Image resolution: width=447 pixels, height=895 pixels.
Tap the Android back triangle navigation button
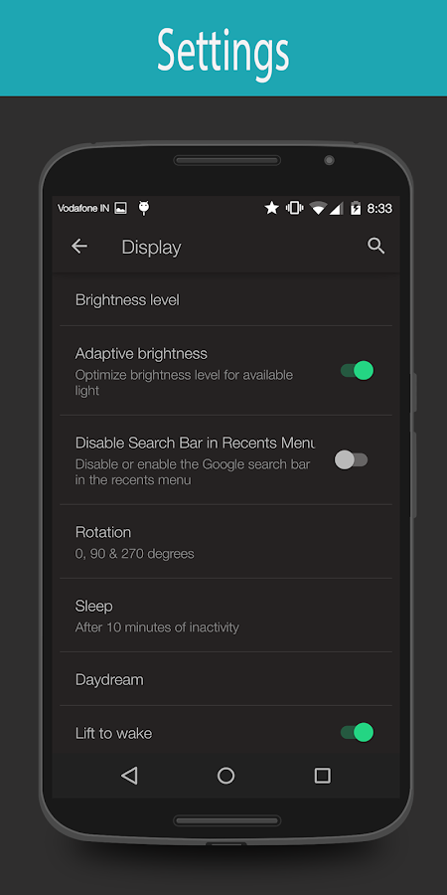pyautogui.click(x=129, y=775)
